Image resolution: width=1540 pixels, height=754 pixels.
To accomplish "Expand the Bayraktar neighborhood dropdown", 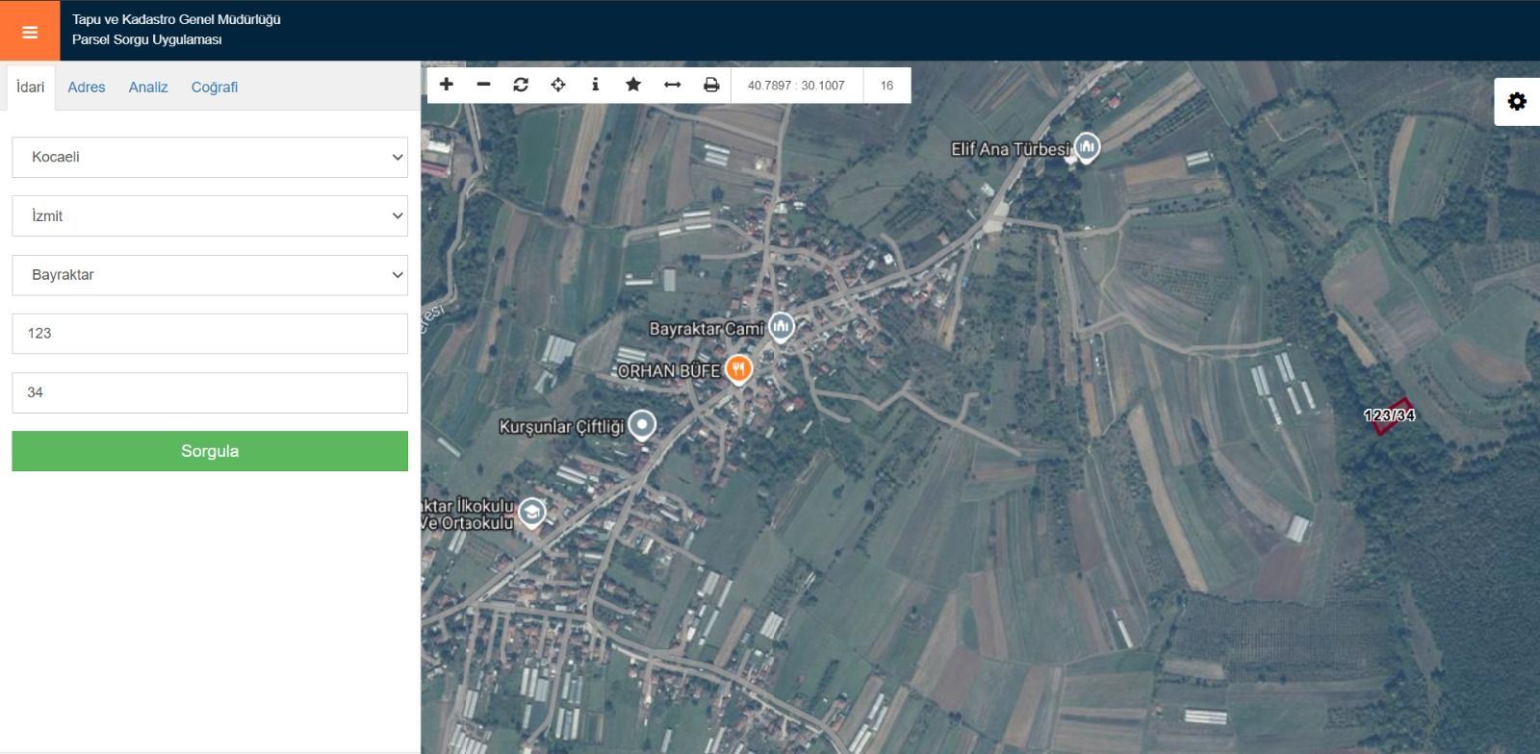I will click(x=210, y=275).
